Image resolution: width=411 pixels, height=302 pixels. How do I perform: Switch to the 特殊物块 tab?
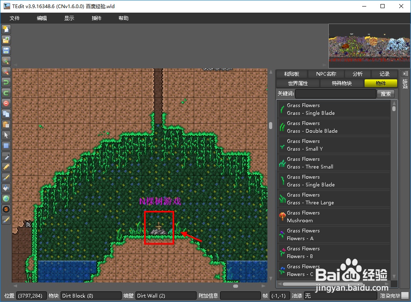[342, 83]
